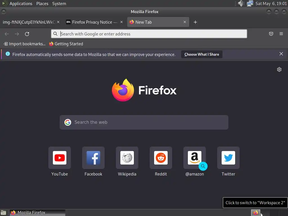Click the network connection icon in top panel

(250, 3)
